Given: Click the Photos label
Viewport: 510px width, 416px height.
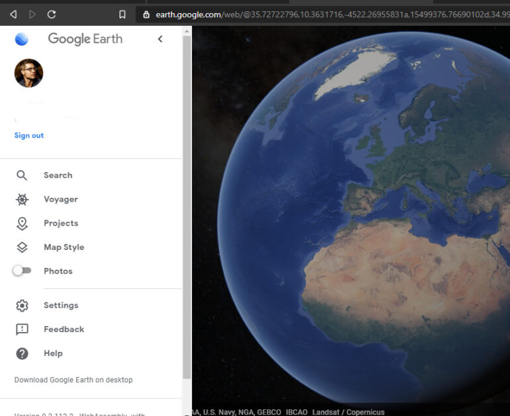Looking at the screenshot, I should (58, 271).
